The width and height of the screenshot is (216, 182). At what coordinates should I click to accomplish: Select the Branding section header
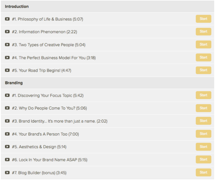107,83
